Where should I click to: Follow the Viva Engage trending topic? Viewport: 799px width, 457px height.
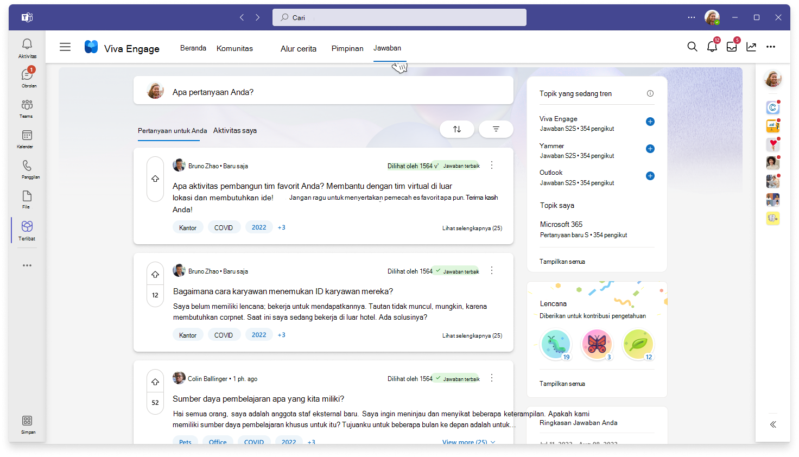(650, 122)
